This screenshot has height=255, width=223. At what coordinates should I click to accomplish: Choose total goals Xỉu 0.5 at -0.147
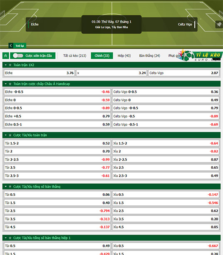click(x=166, y=195)
